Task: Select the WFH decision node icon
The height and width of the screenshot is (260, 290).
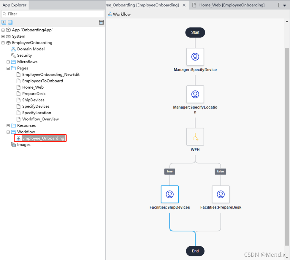Action: [195, 137]
